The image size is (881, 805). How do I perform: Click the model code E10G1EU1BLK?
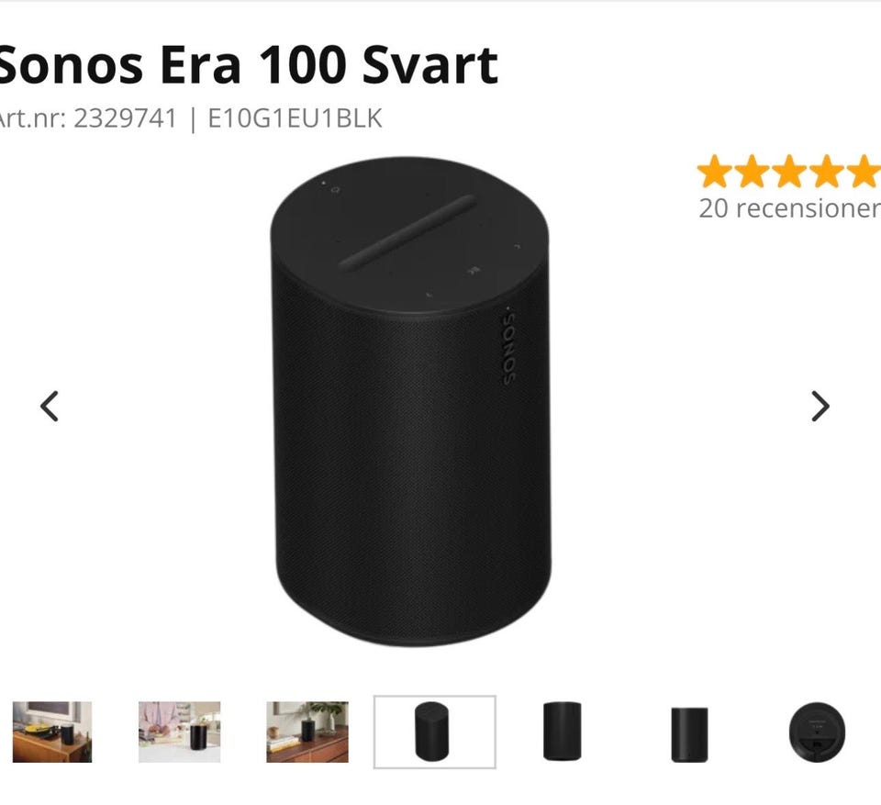point(295,118)
